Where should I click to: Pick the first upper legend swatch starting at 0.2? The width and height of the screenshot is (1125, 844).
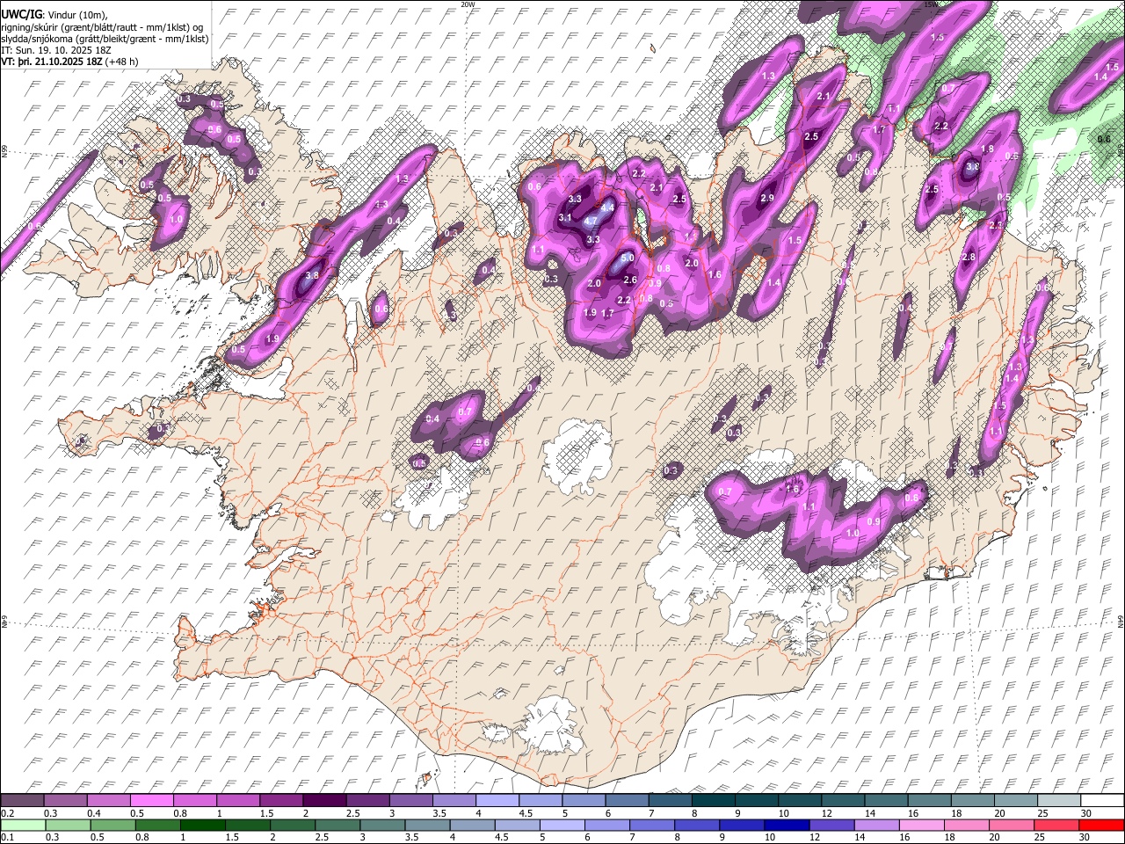click(22, 801)
